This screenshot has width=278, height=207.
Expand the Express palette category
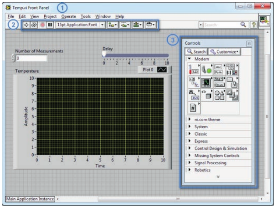pyautogui.click(x=189, y=141)
